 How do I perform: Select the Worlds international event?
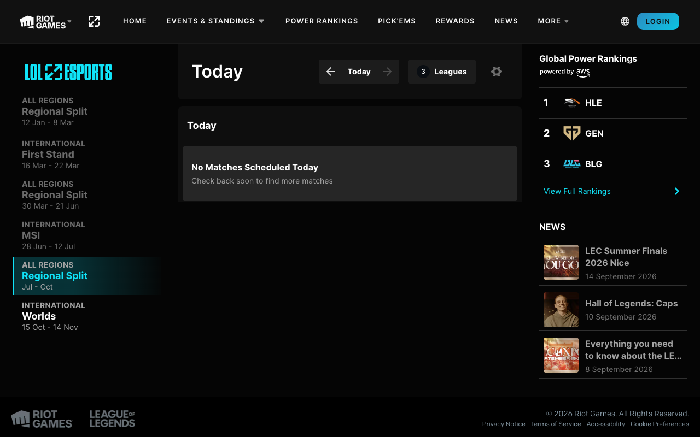[x=87, y=316]
